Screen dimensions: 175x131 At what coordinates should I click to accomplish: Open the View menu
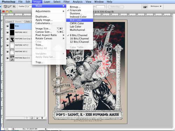pos(89,2)
